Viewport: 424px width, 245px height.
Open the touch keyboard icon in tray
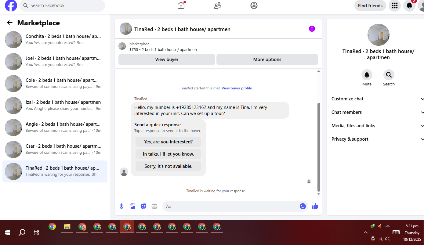click(396, 232)
